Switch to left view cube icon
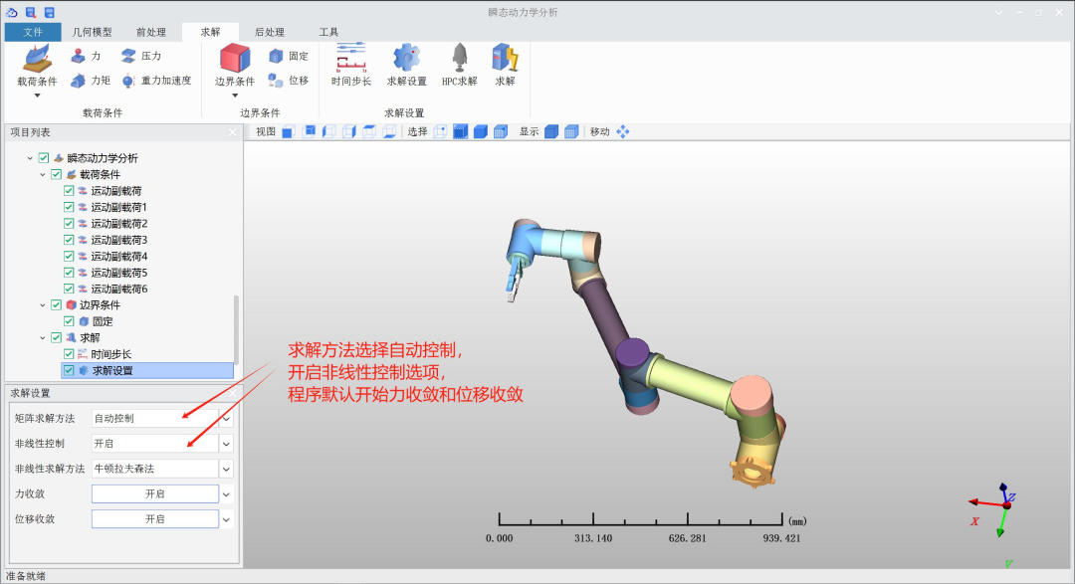1075x584 pixels. point(328,131)
